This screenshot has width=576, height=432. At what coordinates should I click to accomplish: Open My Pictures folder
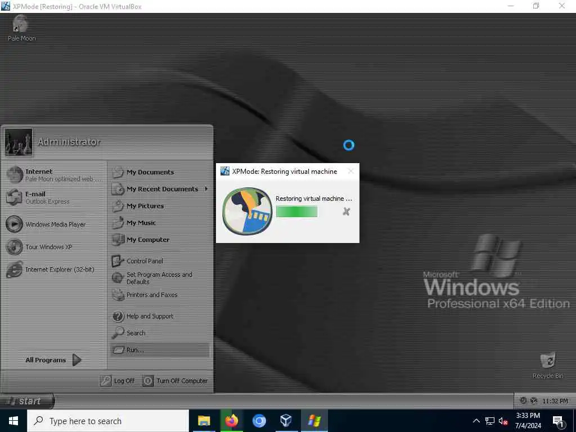[x=159, y=206]
